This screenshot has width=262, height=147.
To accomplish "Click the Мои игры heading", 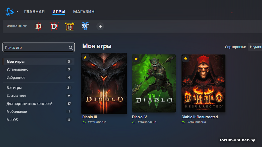I will 97,46.
